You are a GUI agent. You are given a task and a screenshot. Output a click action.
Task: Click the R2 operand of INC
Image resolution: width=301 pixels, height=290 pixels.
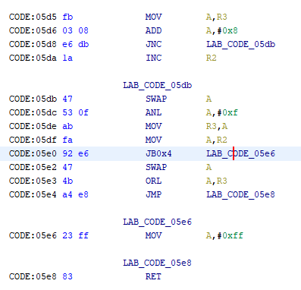[212, 58]
